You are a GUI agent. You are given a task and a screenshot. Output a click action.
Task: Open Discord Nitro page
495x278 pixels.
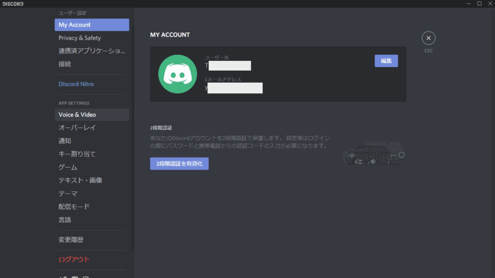click(92, 84)
